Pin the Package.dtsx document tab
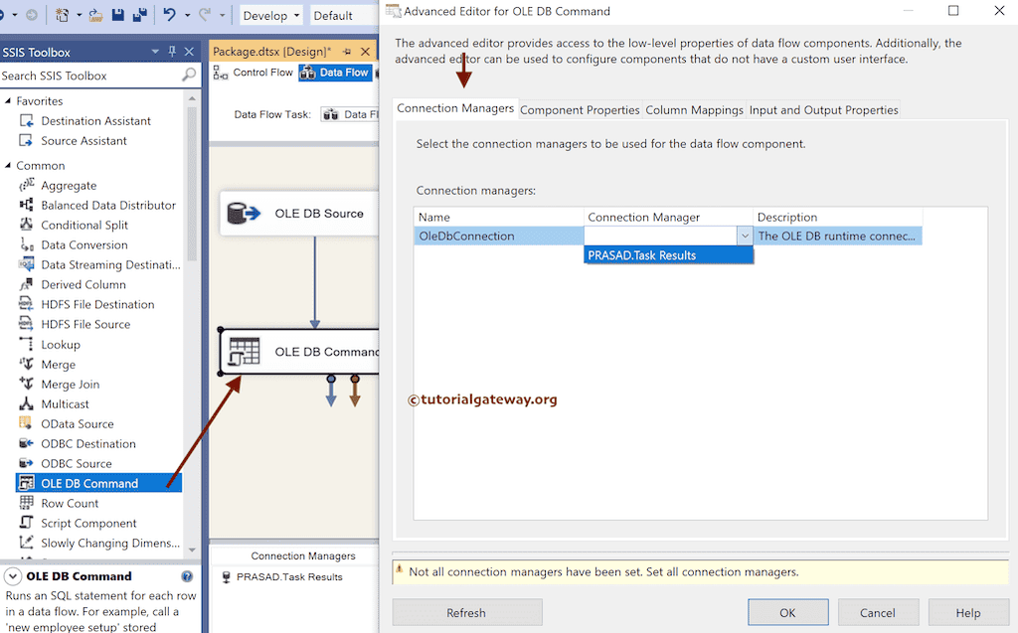This screenshot has height=633, width=1018. tap(347, 50)
